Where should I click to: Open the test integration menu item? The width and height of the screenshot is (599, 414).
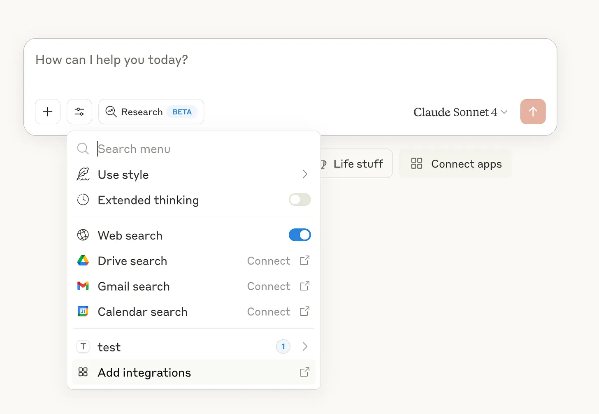[193, 347]
